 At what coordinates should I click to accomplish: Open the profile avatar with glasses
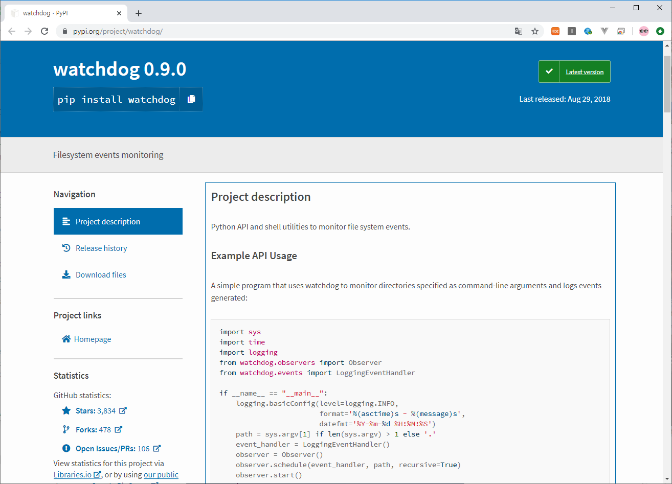pos(644,31)
